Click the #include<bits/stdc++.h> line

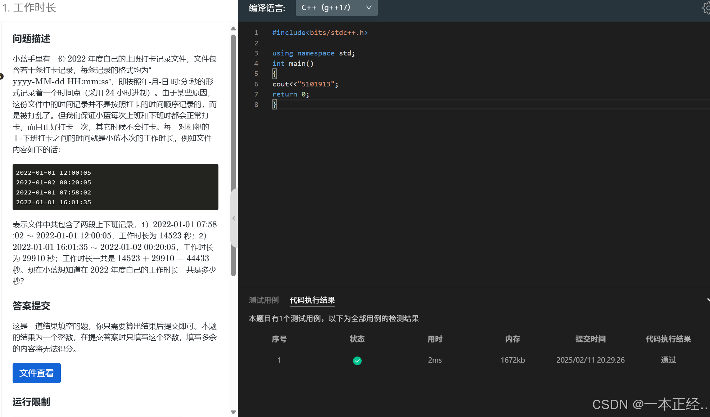(320, 32)
